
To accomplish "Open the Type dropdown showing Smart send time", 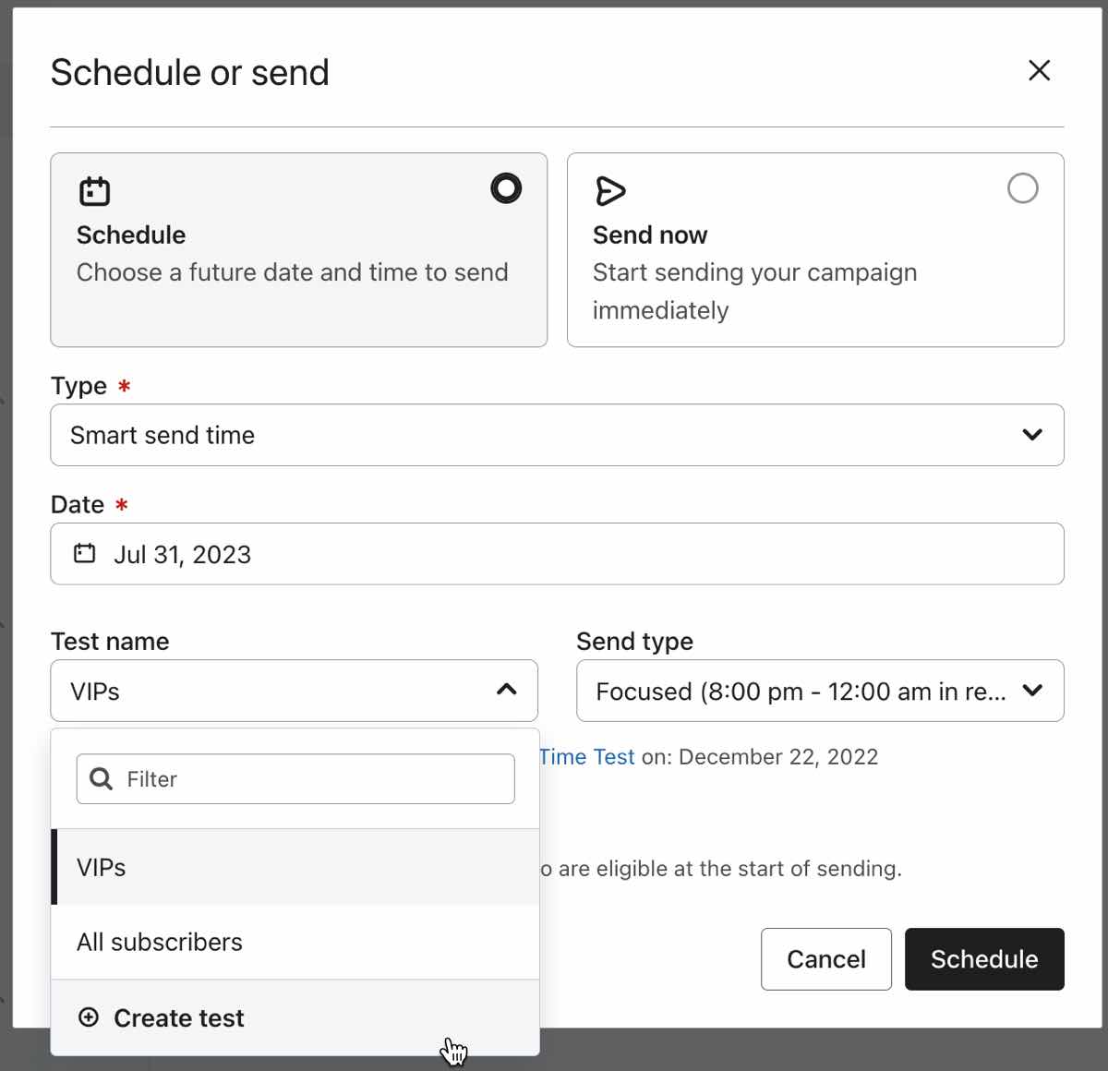I will pos(557,435).
